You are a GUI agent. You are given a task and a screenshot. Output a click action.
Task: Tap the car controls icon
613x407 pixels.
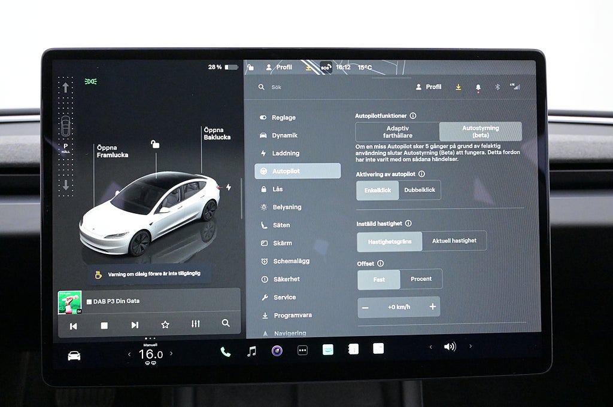(74, 356)
